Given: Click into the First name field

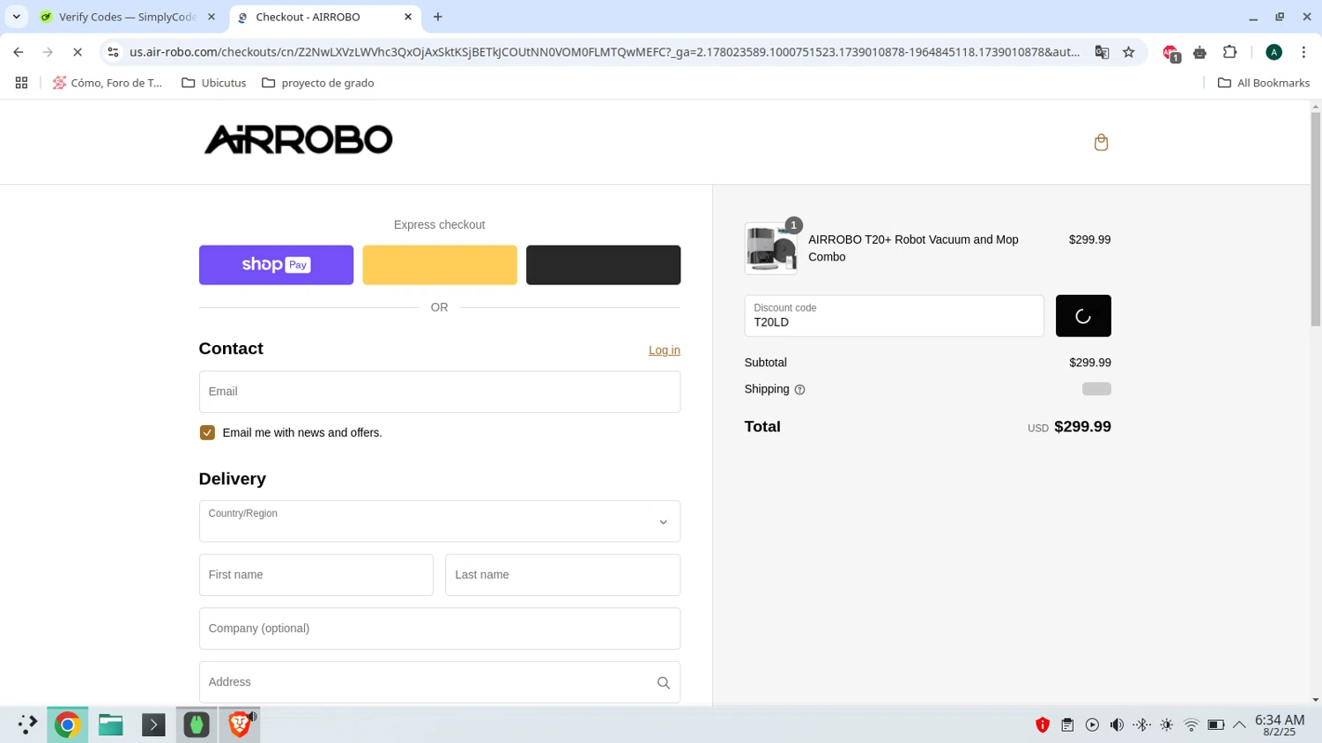Looking at the screenshot, I should click(316, 575).
